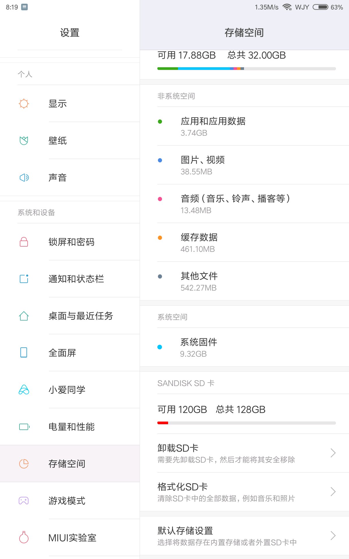349x559 pixels.
Task: Tap the battery indicator in status bar
Action: click(x=320, y=7)
